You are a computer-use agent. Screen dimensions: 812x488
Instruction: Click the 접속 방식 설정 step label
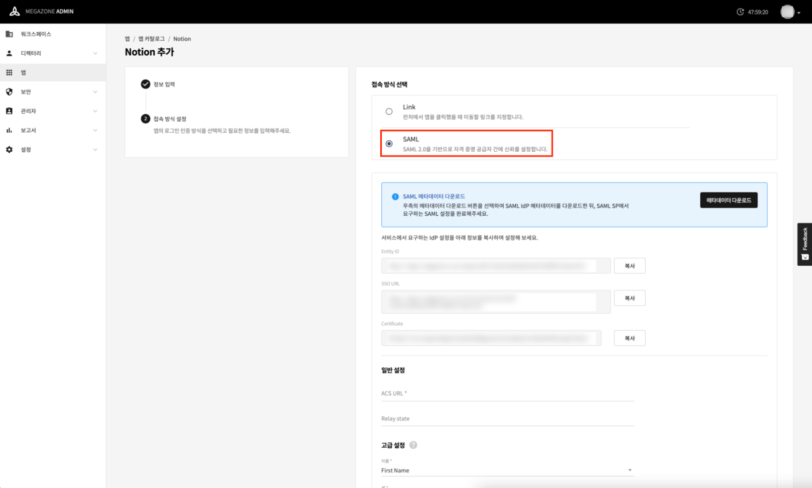[170, 119]
